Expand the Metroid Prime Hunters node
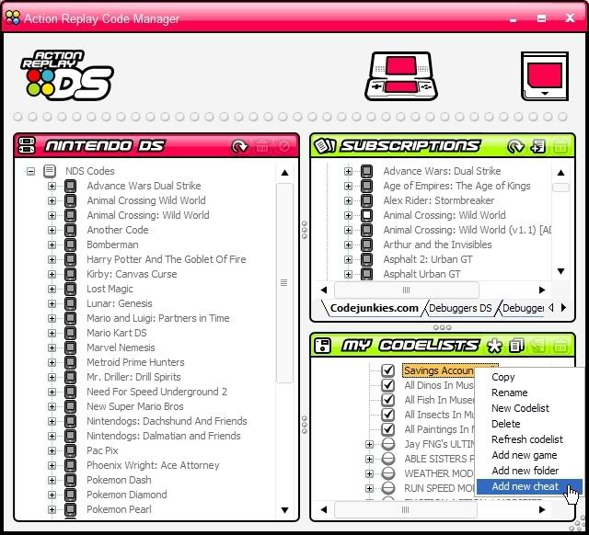 pos(52,362)
